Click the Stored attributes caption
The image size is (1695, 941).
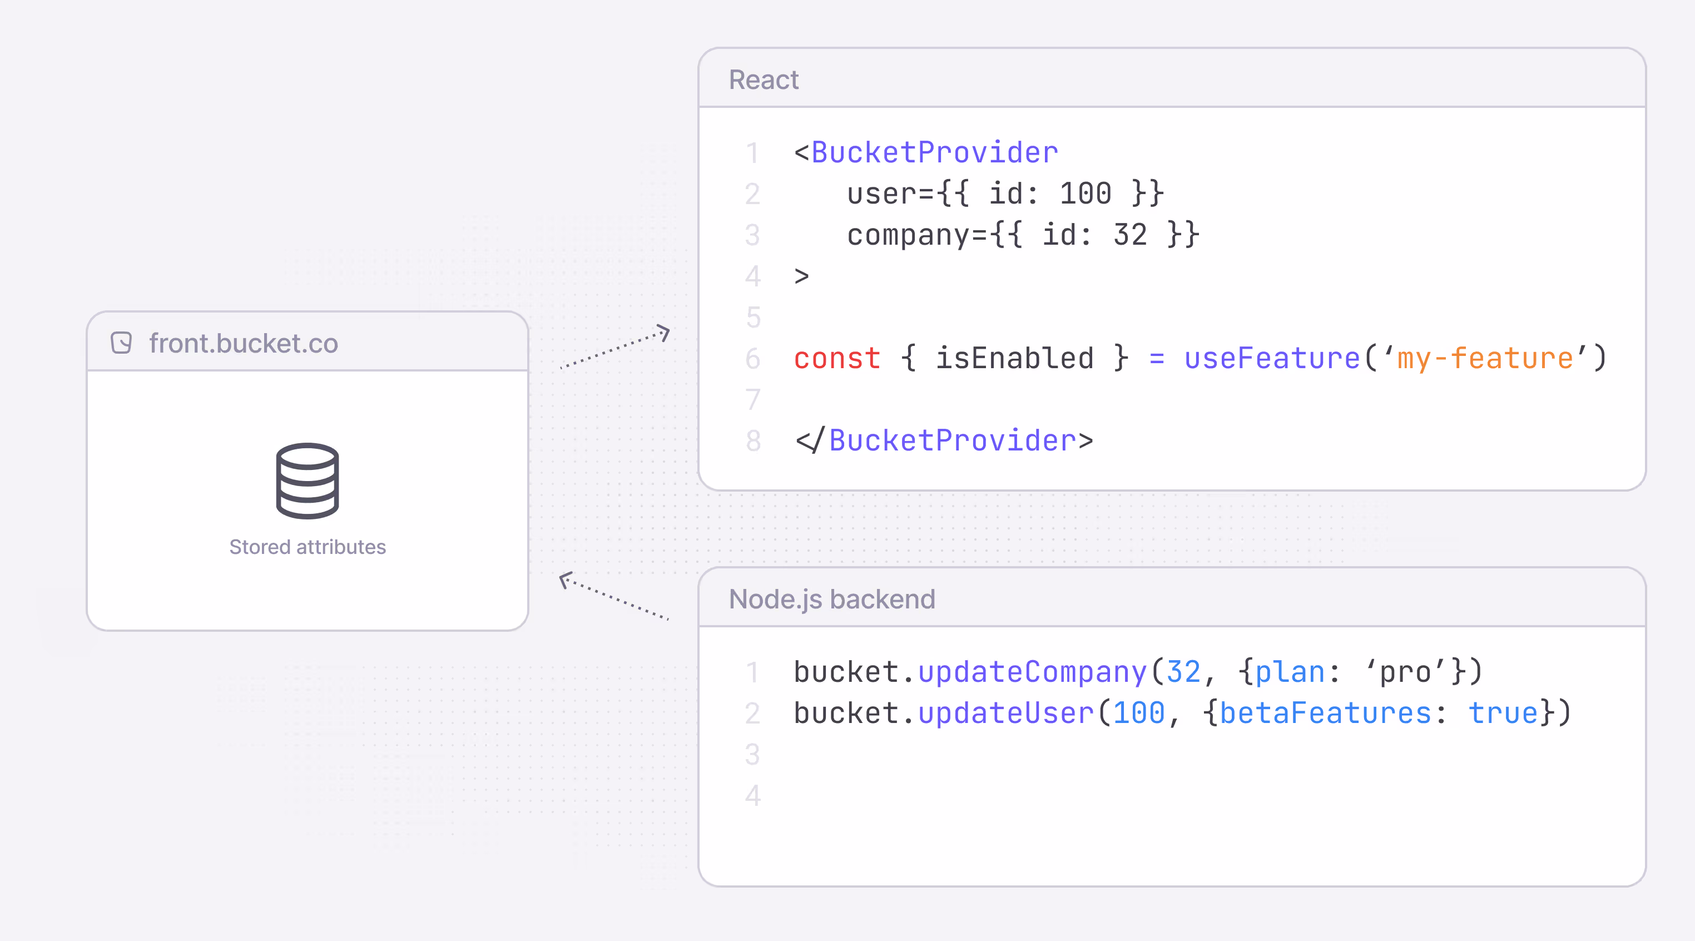(x=308, y=547)
